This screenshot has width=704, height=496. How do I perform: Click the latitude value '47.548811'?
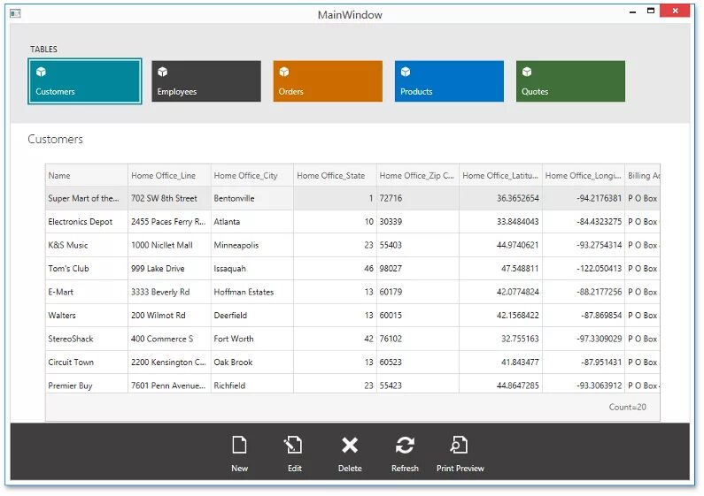520,268
